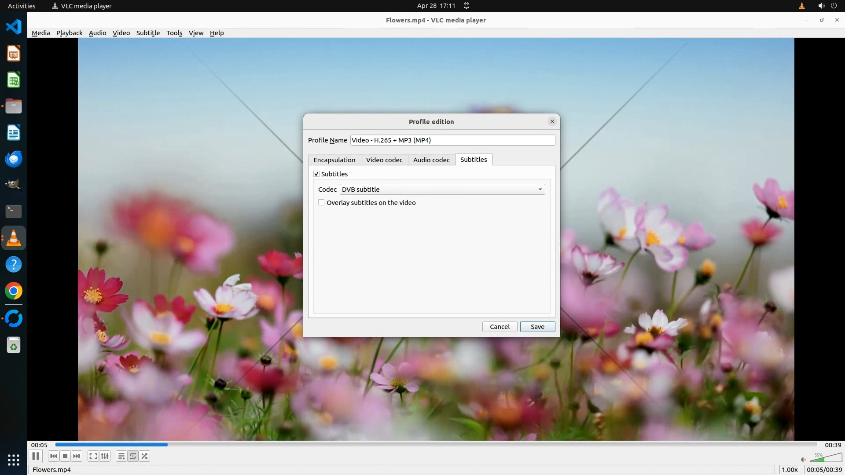Screen dimensions: 845x475
Task: Mute audio via speaker icon
Action: pos(803,460)
